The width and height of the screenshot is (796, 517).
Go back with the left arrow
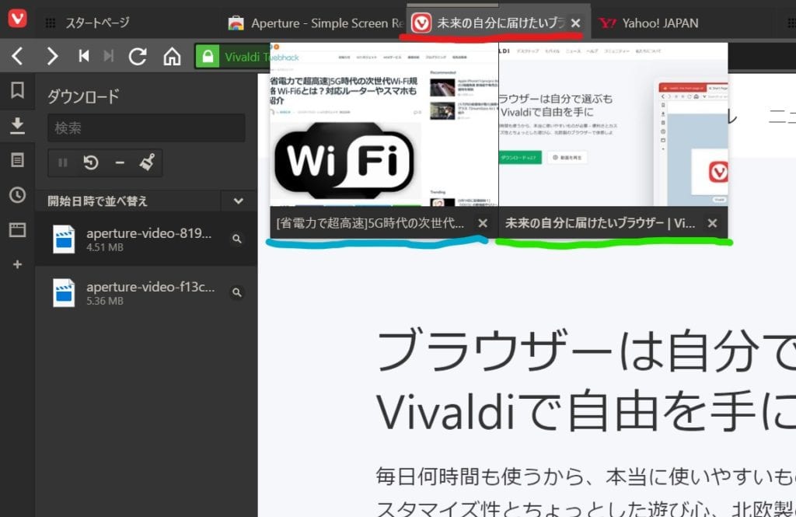tap(17, 57)
